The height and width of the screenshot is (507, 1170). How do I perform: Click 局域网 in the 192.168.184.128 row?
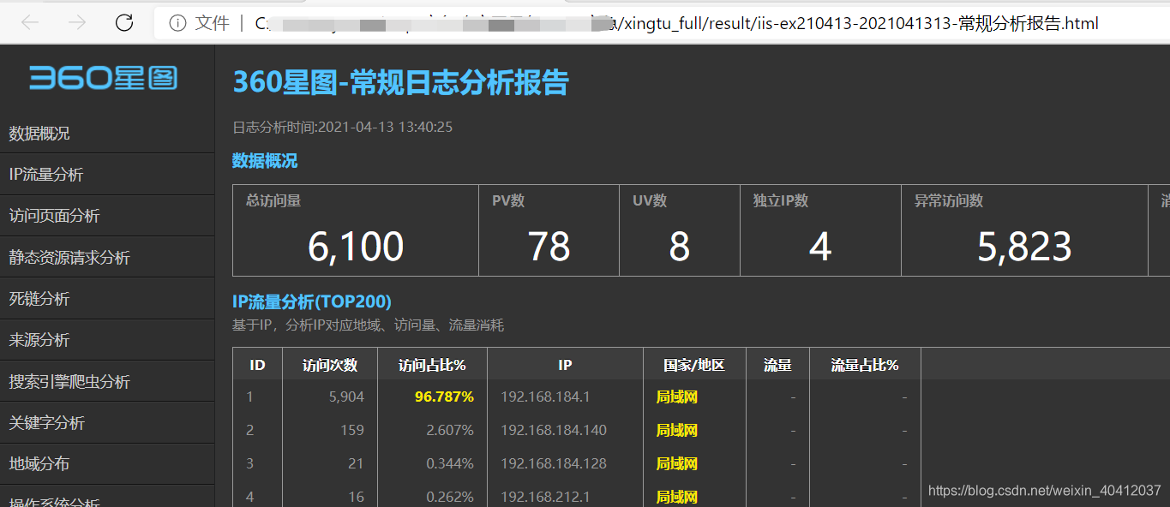pyautogui.click(x=677, y=463)
